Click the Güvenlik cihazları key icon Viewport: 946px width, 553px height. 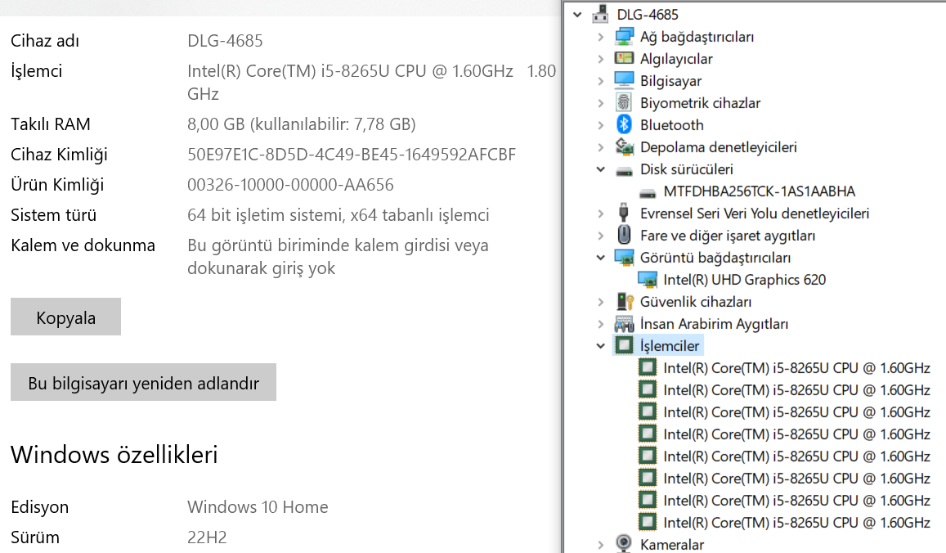(624, 302)
